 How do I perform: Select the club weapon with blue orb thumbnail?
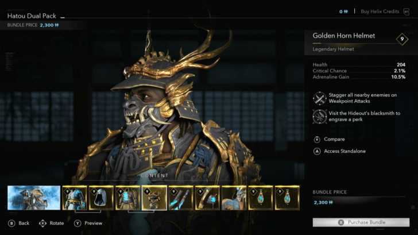207,198
